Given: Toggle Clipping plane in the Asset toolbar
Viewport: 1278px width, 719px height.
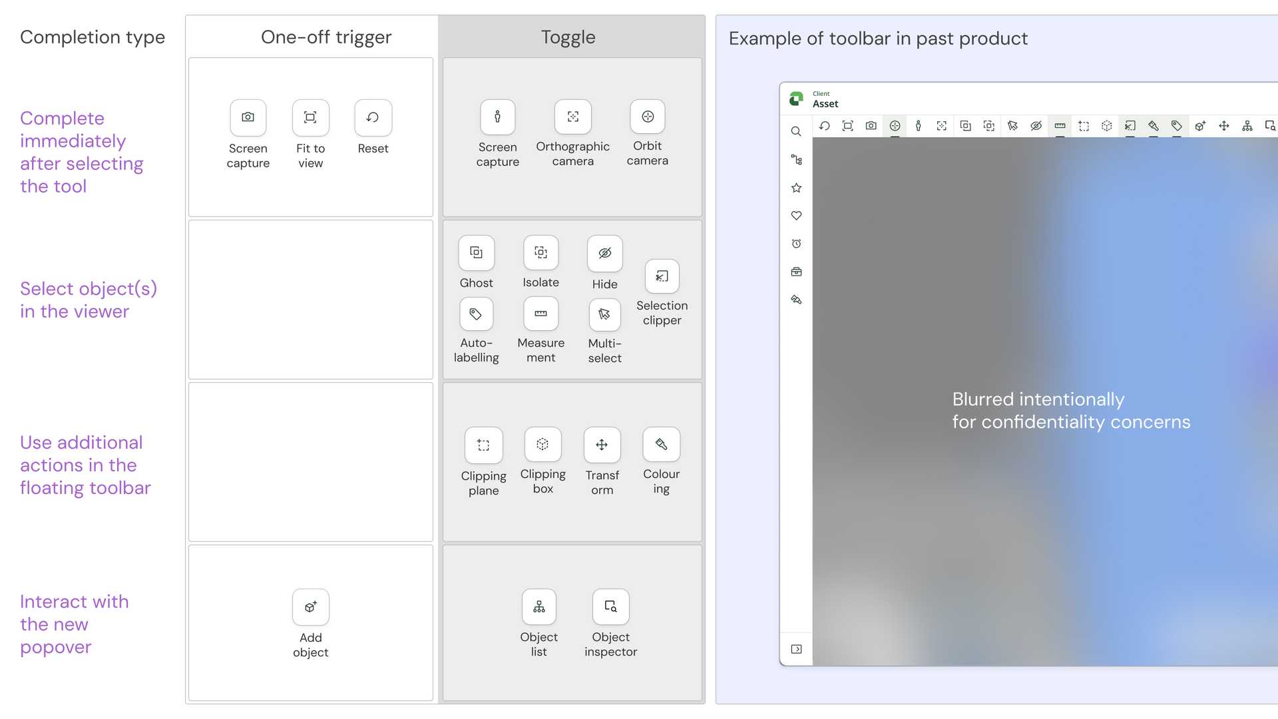Looking at the screenshot, I should (x=1083, y=126).
